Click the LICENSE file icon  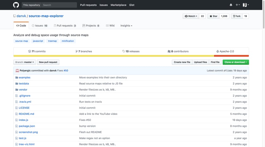tap(16, 108)
